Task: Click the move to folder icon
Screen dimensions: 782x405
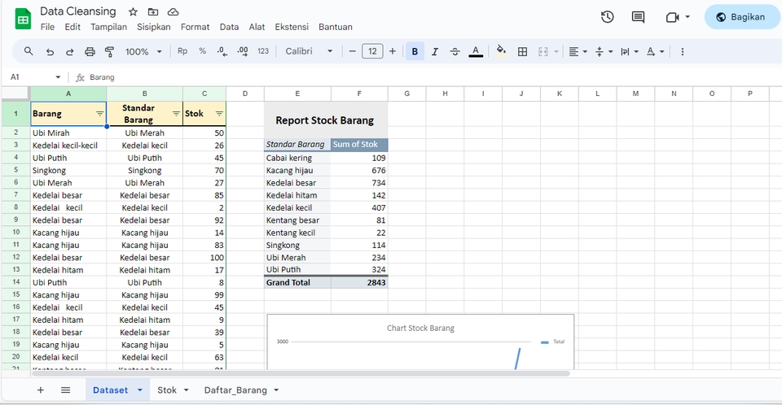Action: [x=153, y=11]
